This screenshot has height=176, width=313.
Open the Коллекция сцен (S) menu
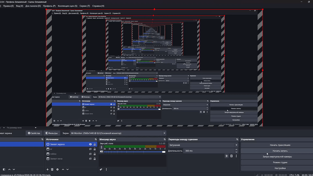click(68, 6)
